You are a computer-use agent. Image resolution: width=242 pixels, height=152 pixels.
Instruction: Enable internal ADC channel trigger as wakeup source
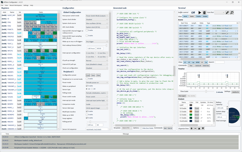point(87,30)
